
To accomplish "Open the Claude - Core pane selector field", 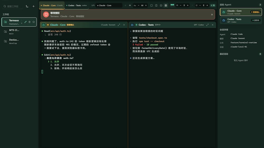I will click(x=109, y=5).
